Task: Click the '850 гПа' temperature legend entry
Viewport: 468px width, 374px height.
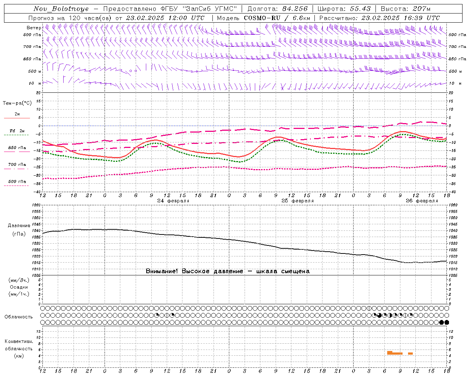Action: (x=17, y=148)
